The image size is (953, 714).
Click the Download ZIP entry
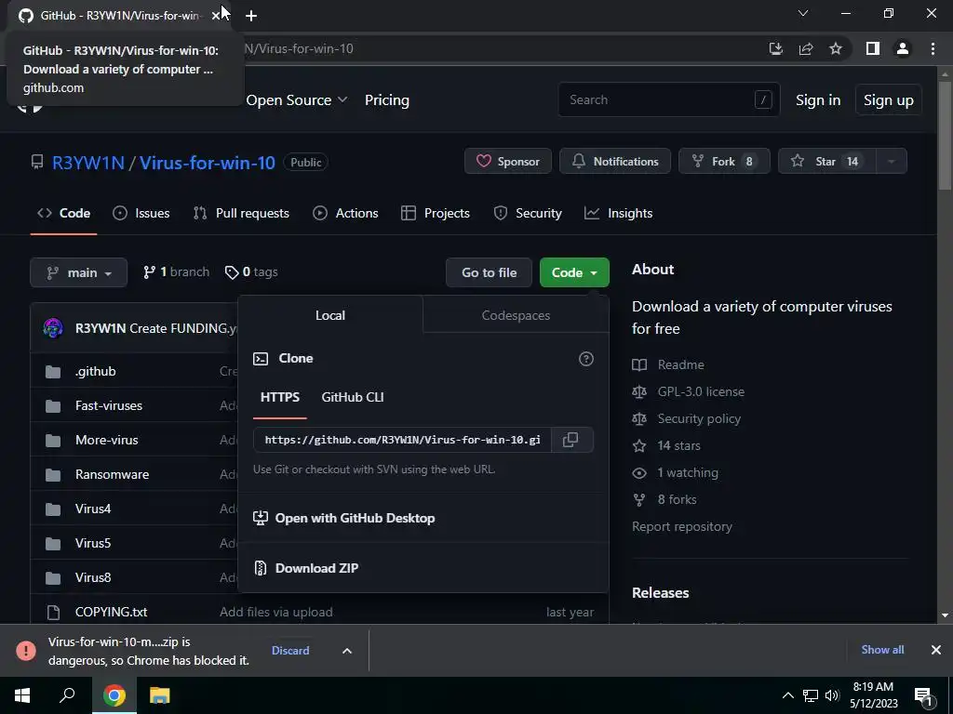pyautogui.click(x=316, y=568)
